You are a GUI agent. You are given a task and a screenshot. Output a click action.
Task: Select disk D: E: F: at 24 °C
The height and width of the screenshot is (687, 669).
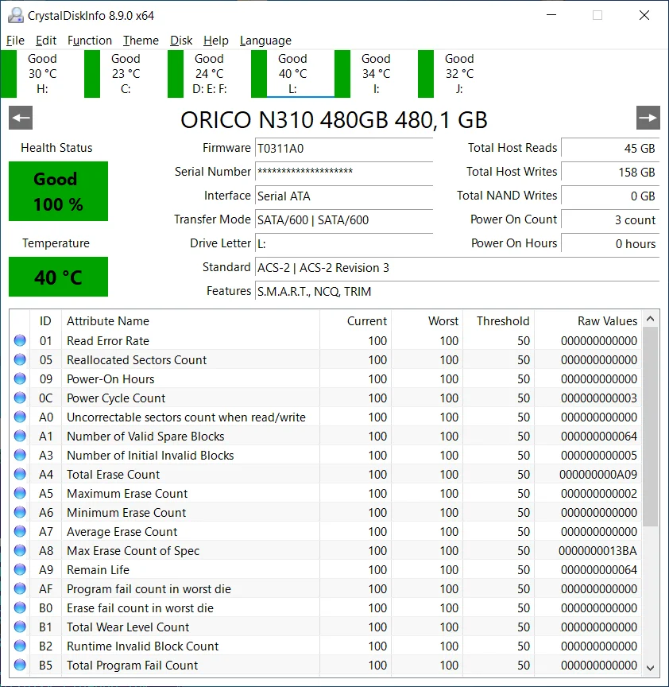pyautogui.click(x=209, y=74)
